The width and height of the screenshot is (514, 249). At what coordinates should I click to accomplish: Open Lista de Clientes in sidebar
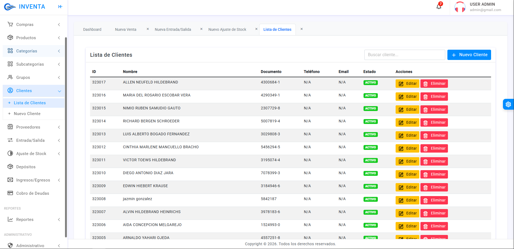click(x=34, y=103)
